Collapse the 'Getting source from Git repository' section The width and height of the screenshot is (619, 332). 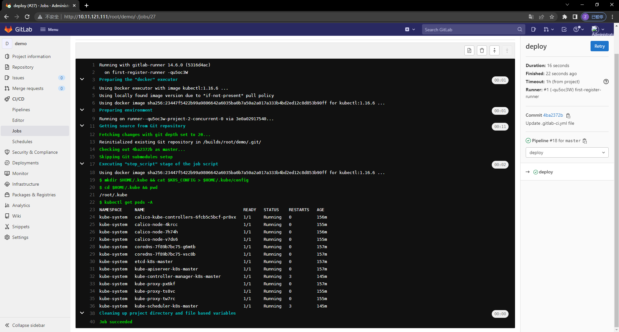click(x=82, y=126)
